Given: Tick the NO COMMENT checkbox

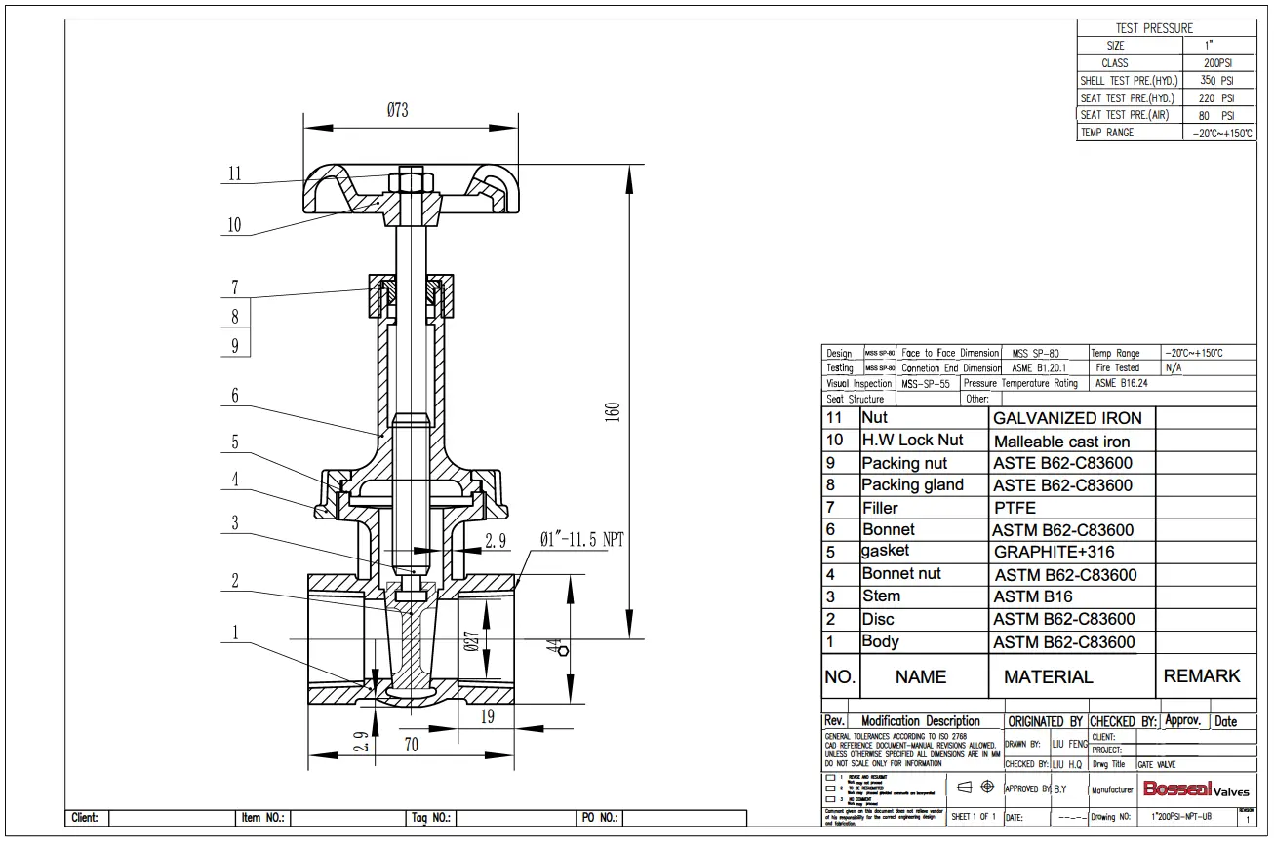Looking at the screenshot, I should (830, 798).
